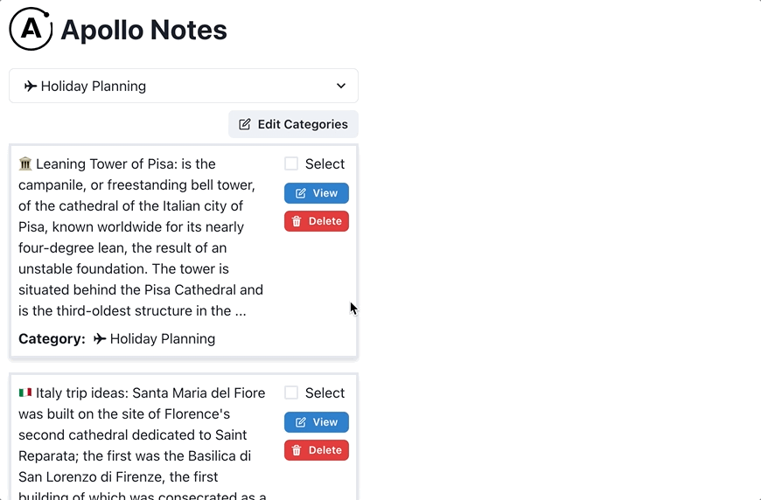Click the trash icon on Pisa note's Delete button
This screenshot has width=761, height=500.
point(297,221)
